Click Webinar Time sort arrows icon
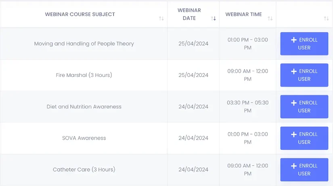Screen dimensions: 333x186 click(x=270, y=19)
